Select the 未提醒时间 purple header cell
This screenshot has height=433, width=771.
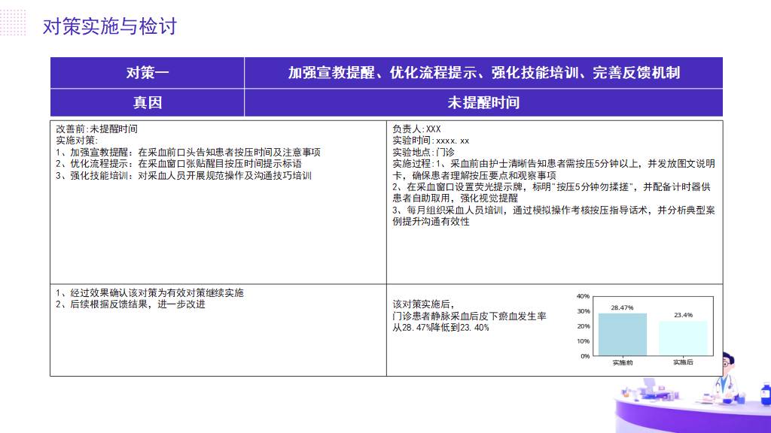[483, 102]
